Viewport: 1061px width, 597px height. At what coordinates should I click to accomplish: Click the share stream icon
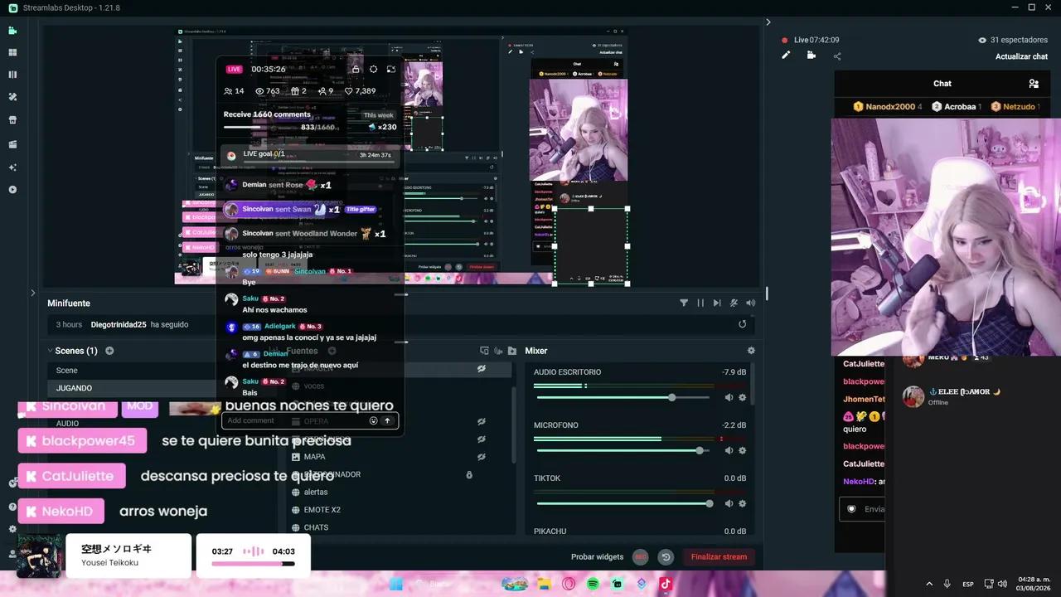pos(837,56)
